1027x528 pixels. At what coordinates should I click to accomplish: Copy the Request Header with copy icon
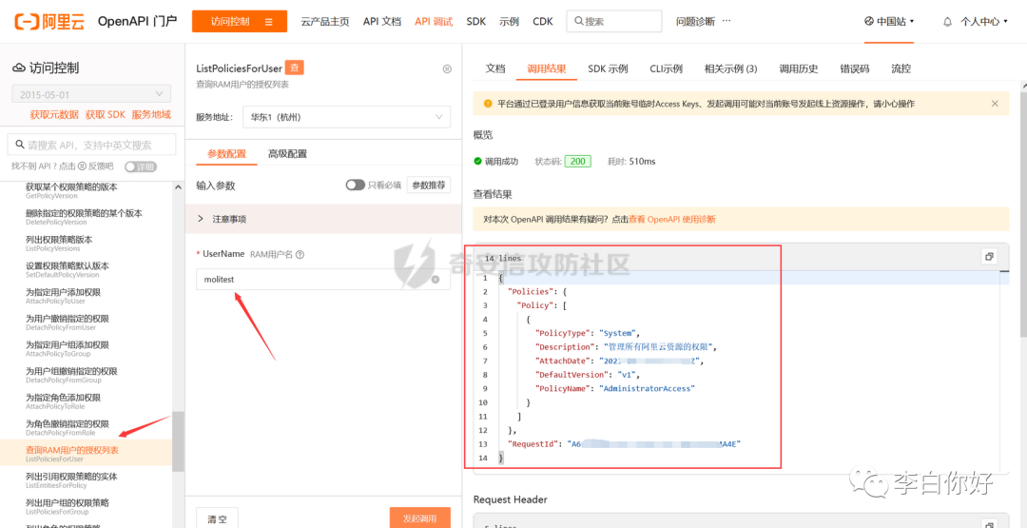tap(989, 525)
